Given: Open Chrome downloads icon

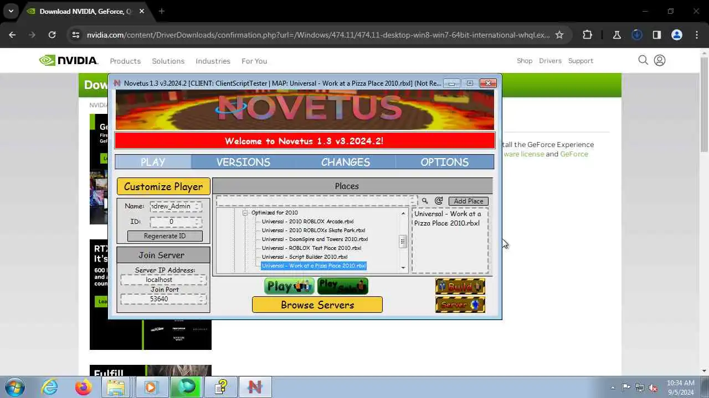Looking at the screenshot, I should tap(637, 35).
